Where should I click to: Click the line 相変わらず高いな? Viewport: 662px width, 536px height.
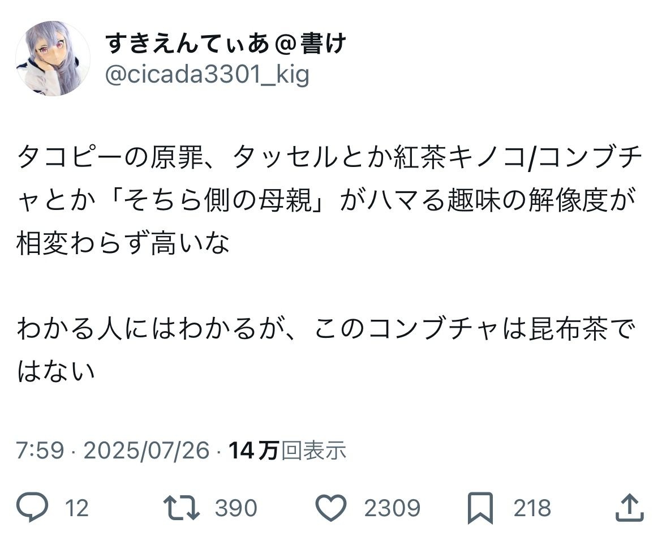pos(123,245)
